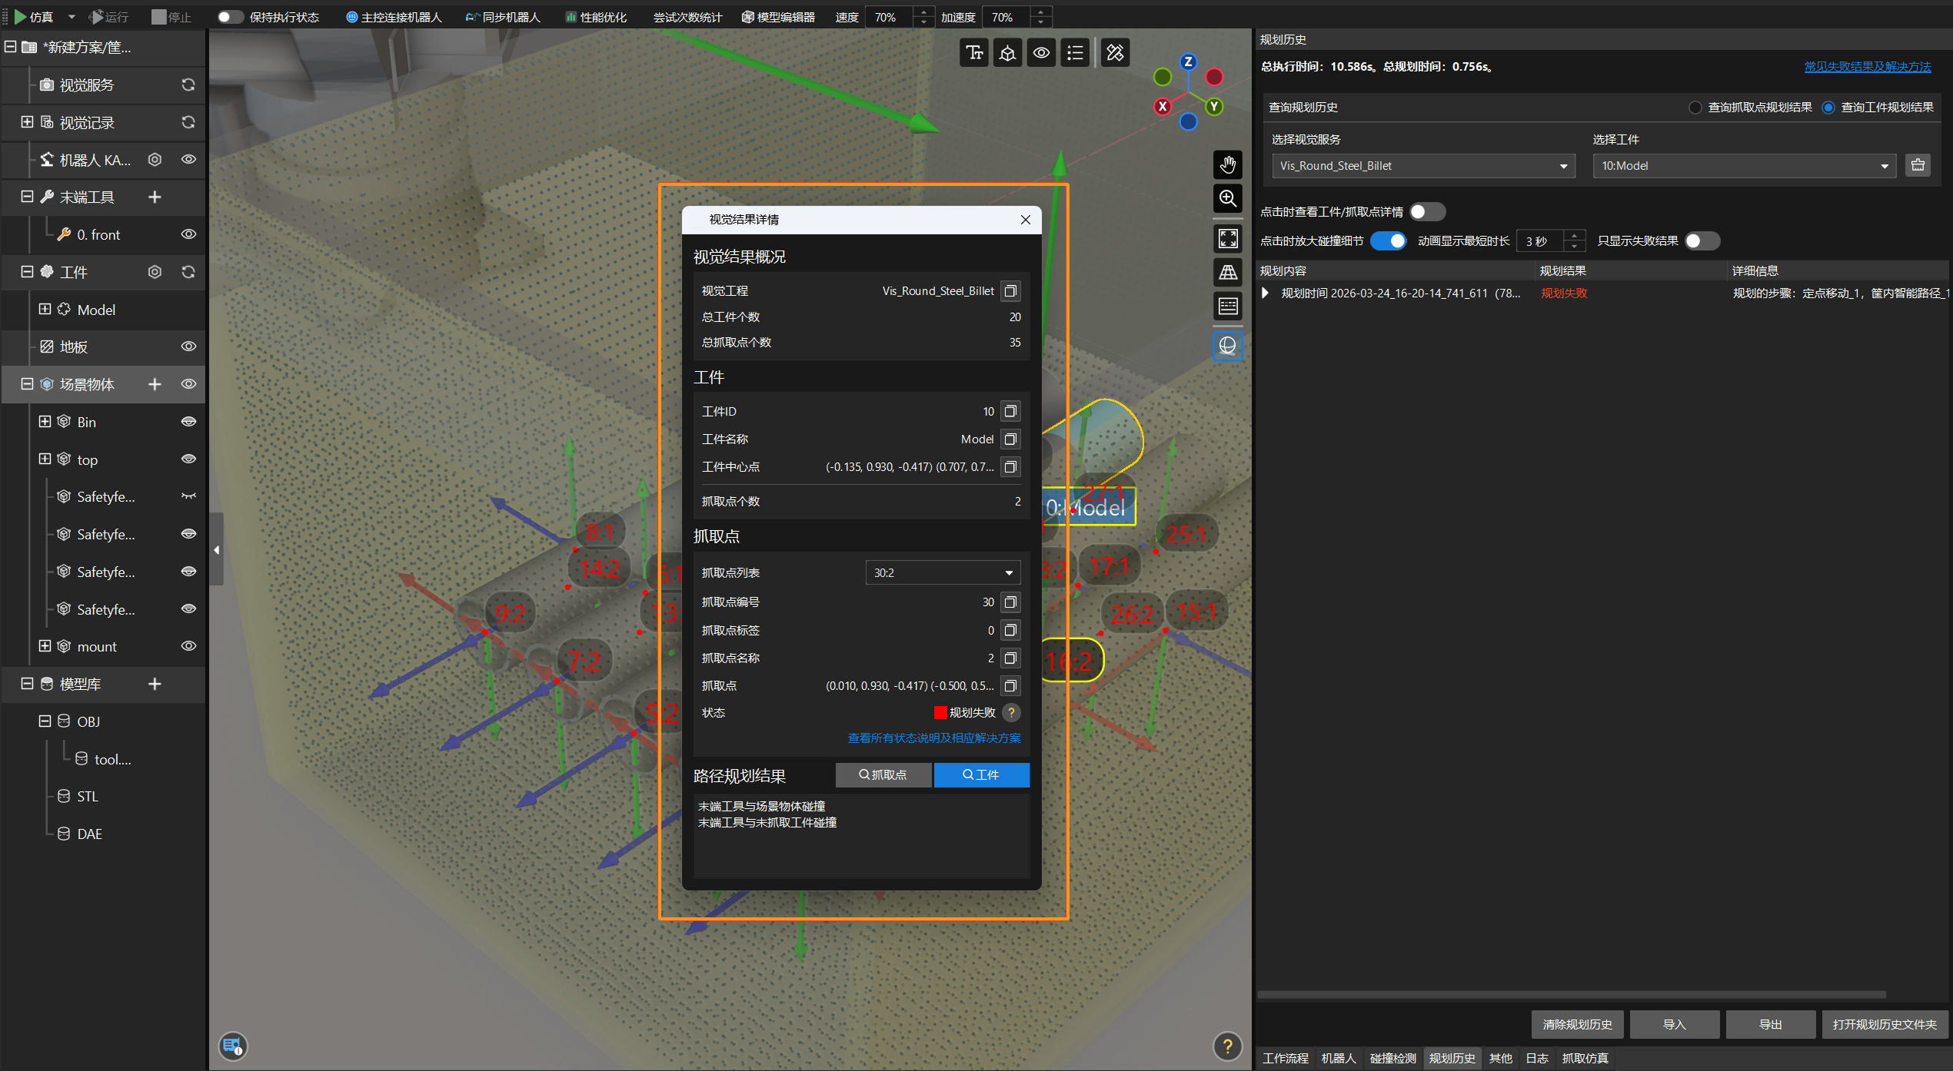Viewport: 1953px width, 1071px height.
Task: Switch to 其他 tab
Action: 1500,1059
